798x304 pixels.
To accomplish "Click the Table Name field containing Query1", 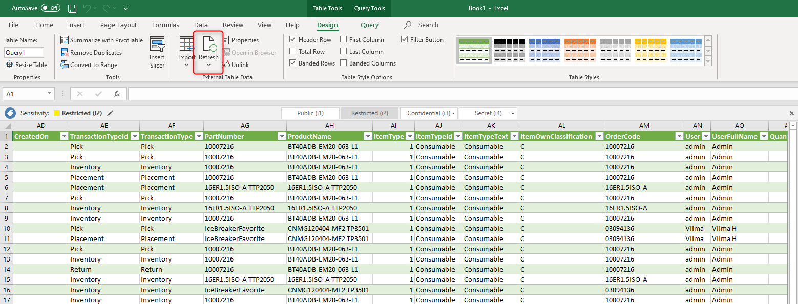I will (24, 52).
